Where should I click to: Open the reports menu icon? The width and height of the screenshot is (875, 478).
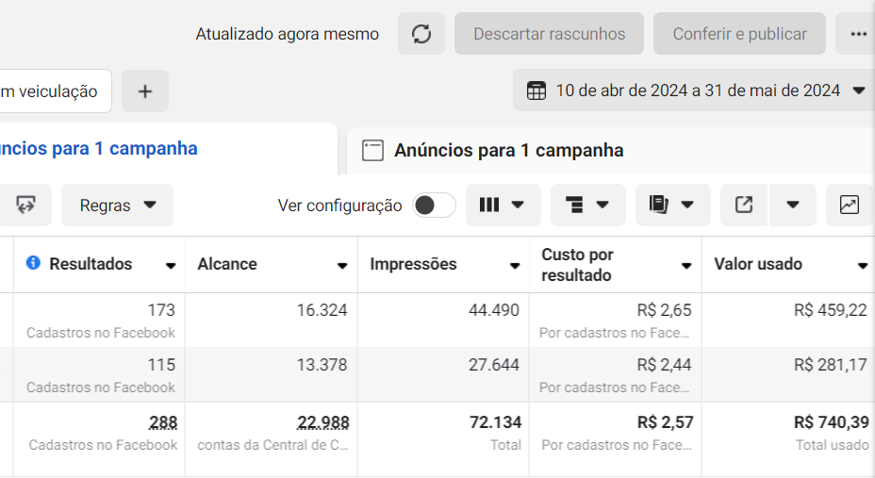[x=672, y=205]
